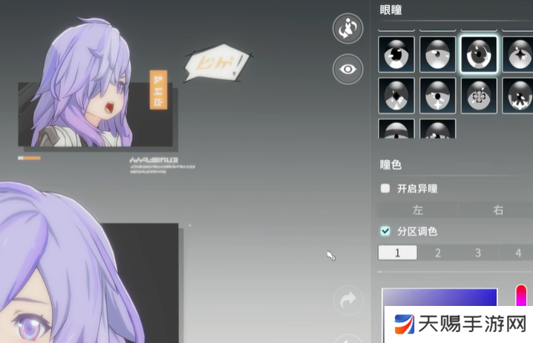Click the 瞳色 section heading
The height and width of the screenshot is (343, 533).
point(391,165)
